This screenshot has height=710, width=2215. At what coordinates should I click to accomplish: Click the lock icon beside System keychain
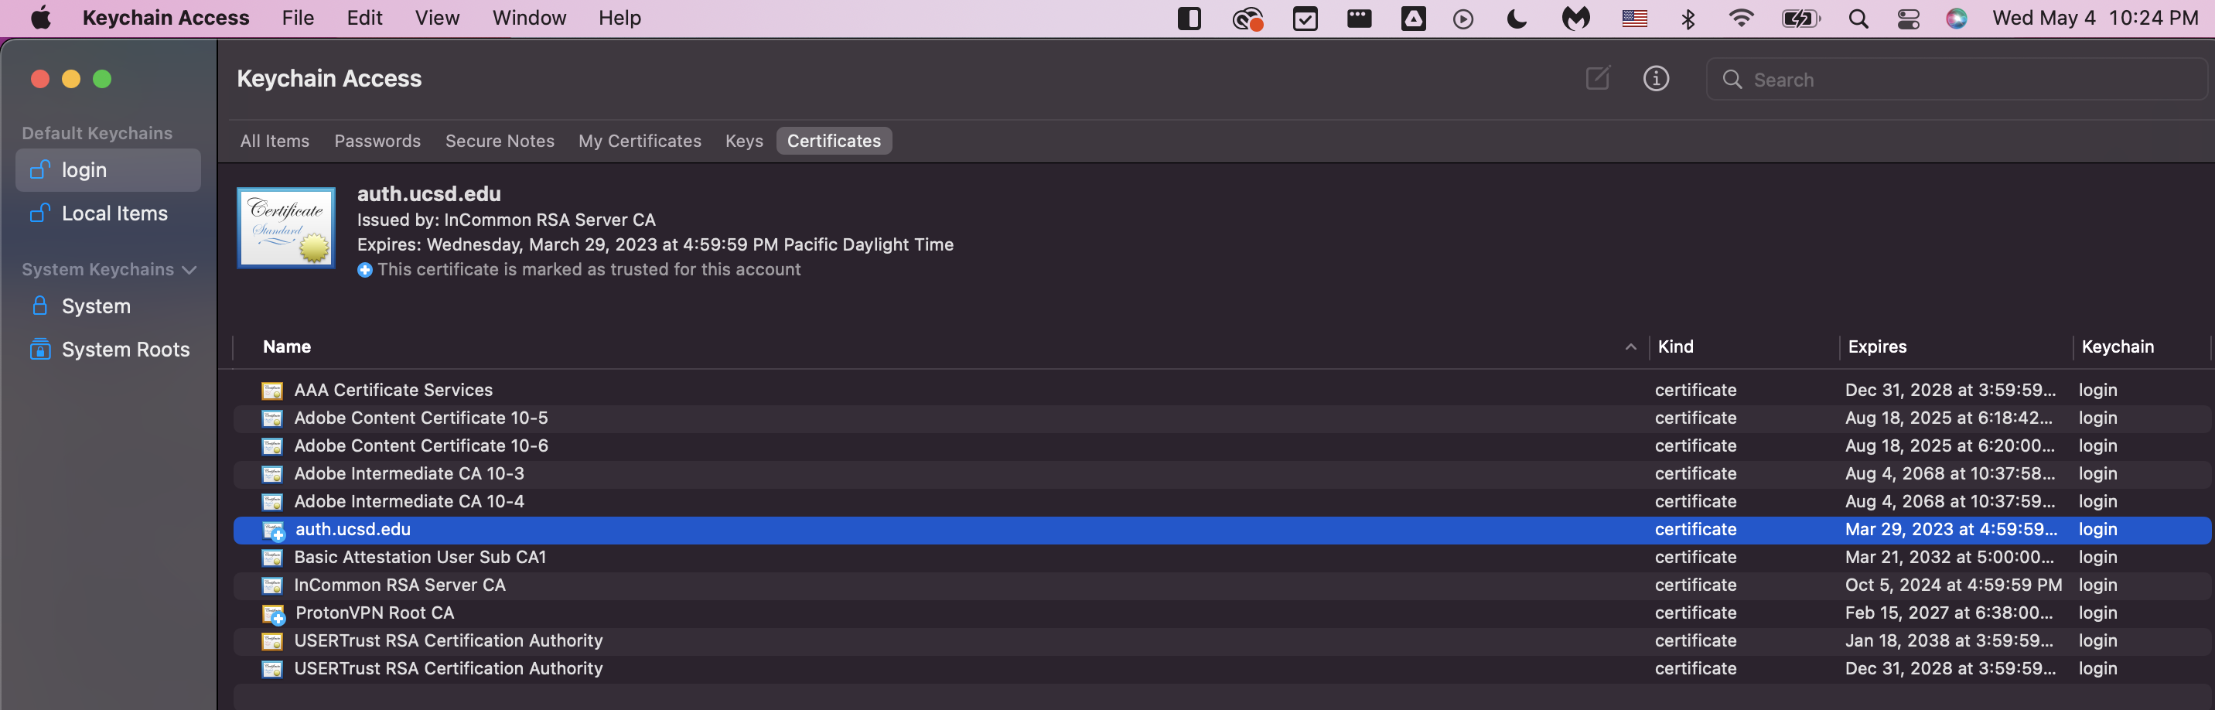pos(39,306)
